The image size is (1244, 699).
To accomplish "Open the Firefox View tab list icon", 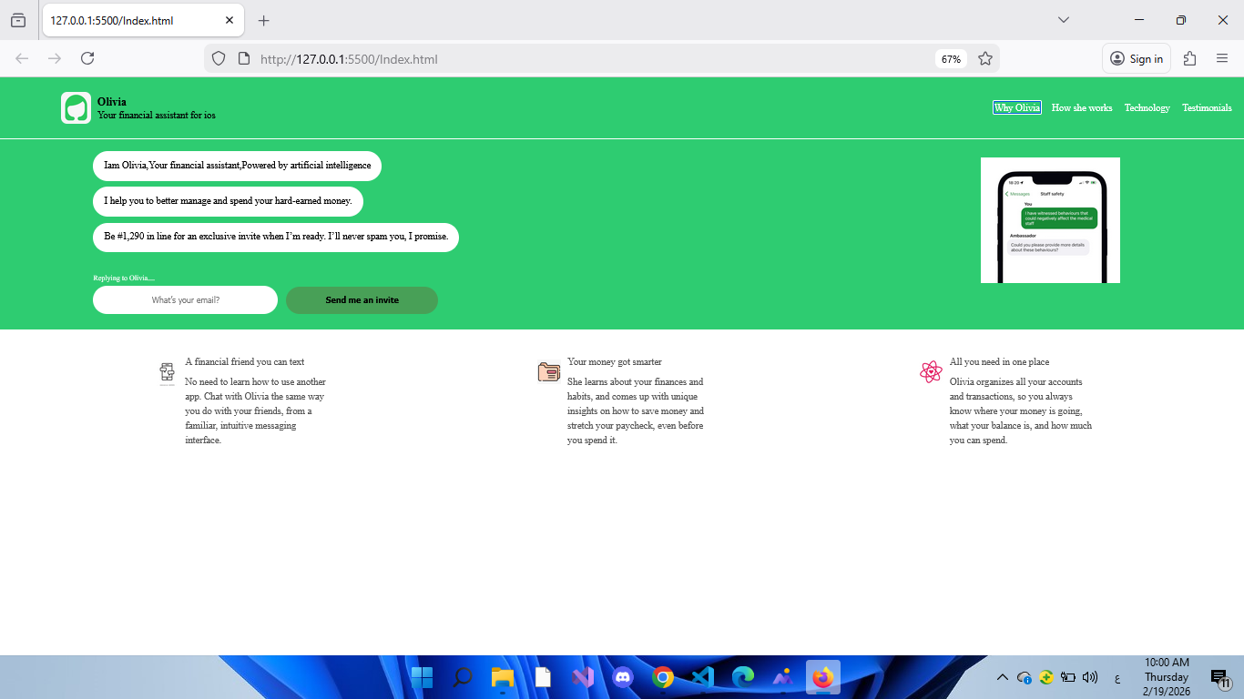I will pos(18,20).
